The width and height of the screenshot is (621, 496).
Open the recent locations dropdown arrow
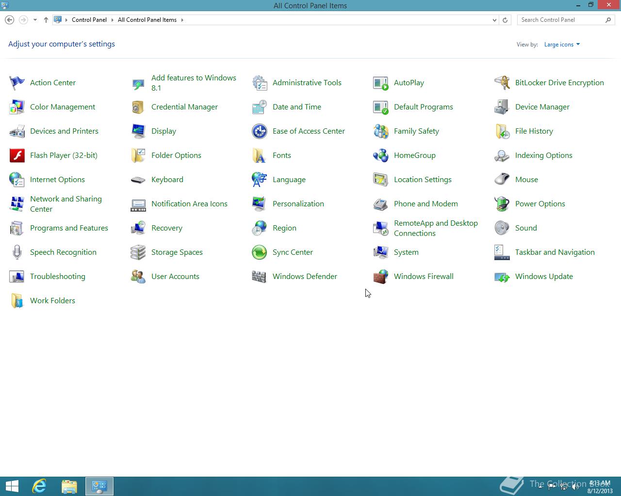(x=35, y=20)
